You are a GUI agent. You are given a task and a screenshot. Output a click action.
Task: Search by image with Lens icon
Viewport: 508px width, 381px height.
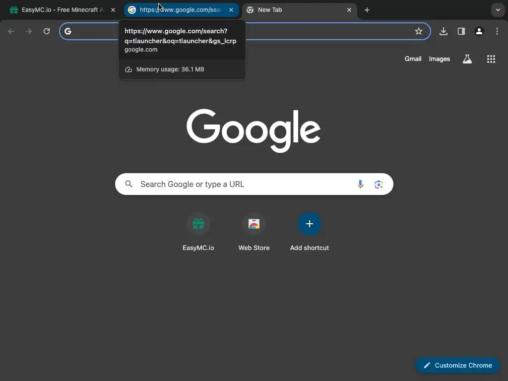(x=379, y=185)
